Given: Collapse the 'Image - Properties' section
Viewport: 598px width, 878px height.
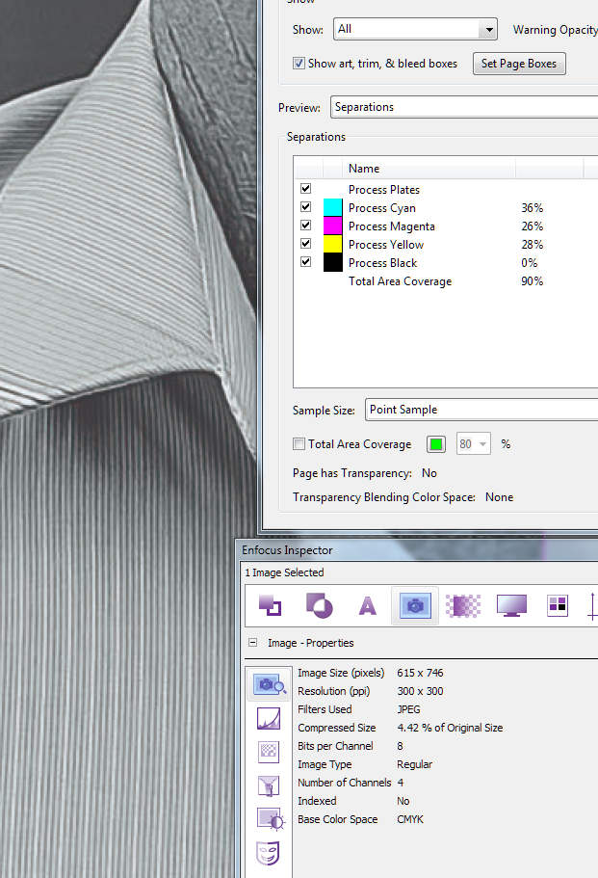Looking at the screenshot, I should coord(253,643).
